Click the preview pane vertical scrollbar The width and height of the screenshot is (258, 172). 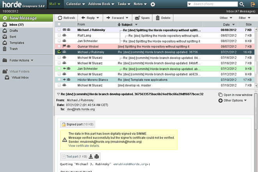[256, 111]
